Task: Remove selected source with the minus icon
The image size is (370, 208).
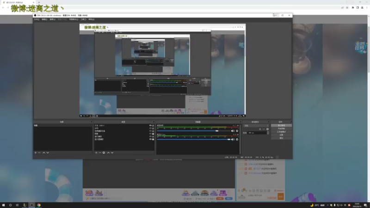Action: click(100, 153)
